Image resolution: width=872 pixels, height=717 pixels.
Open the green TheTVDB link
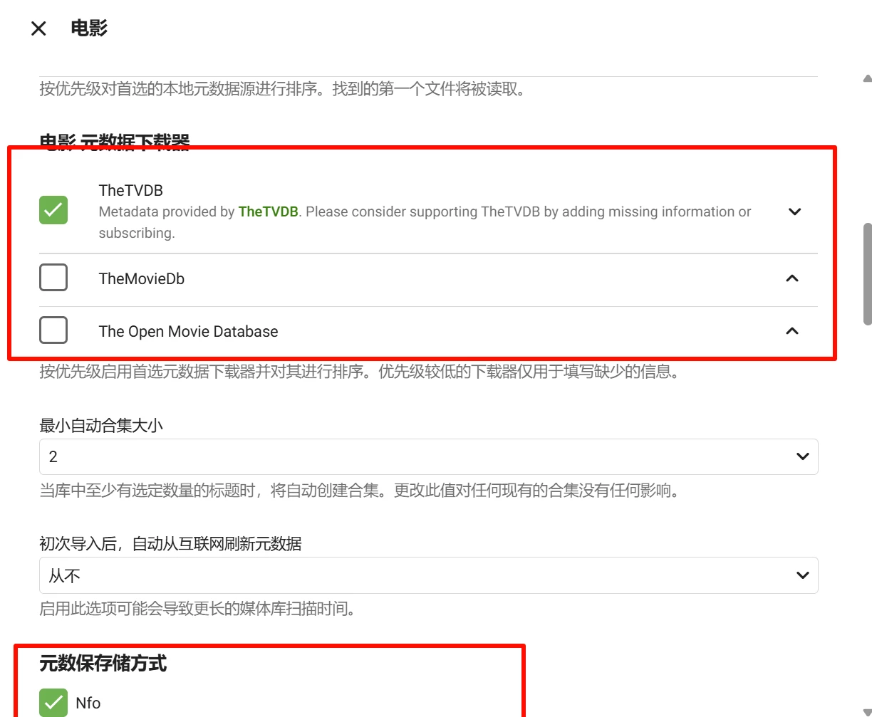268,211
